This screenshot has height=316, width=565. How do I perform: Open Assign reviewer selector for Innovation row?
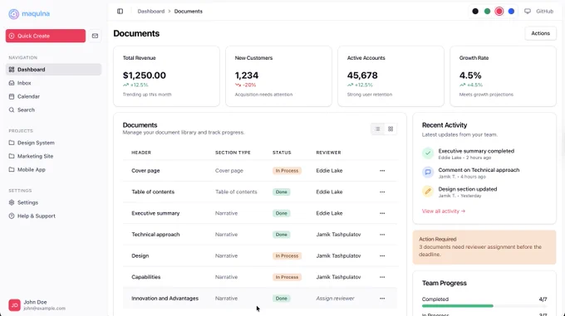(x=335, y=299)
